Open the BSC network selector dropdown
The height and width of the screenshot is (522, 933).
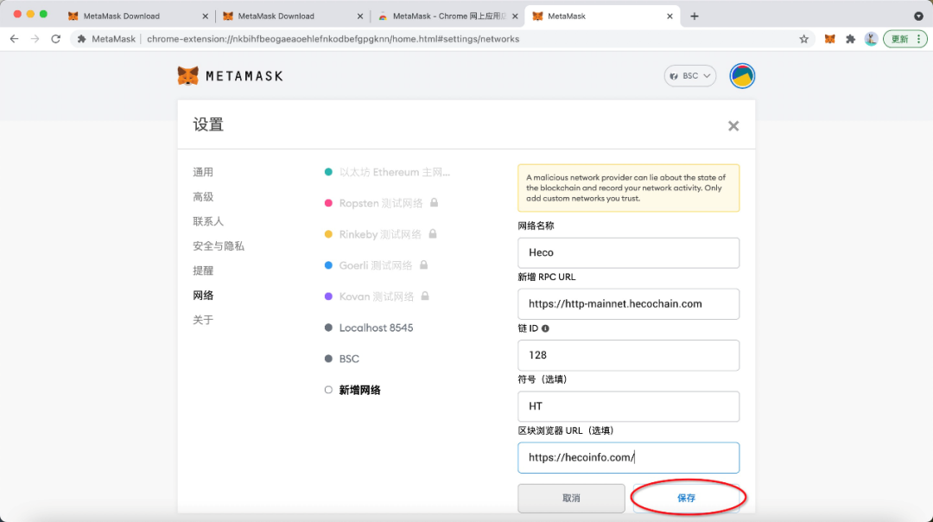(x=690, y=76)
